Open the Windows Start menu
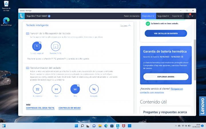The width and height of the screenshot is (206, 129). (76, 126)
